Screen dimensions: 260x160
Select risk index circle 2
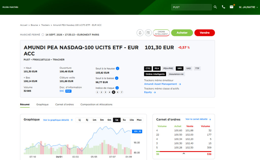(101, 92)
